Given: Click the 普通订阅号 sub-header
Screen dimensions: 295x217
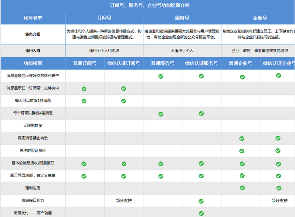Looking at the screenshot, I should [85, 63].
